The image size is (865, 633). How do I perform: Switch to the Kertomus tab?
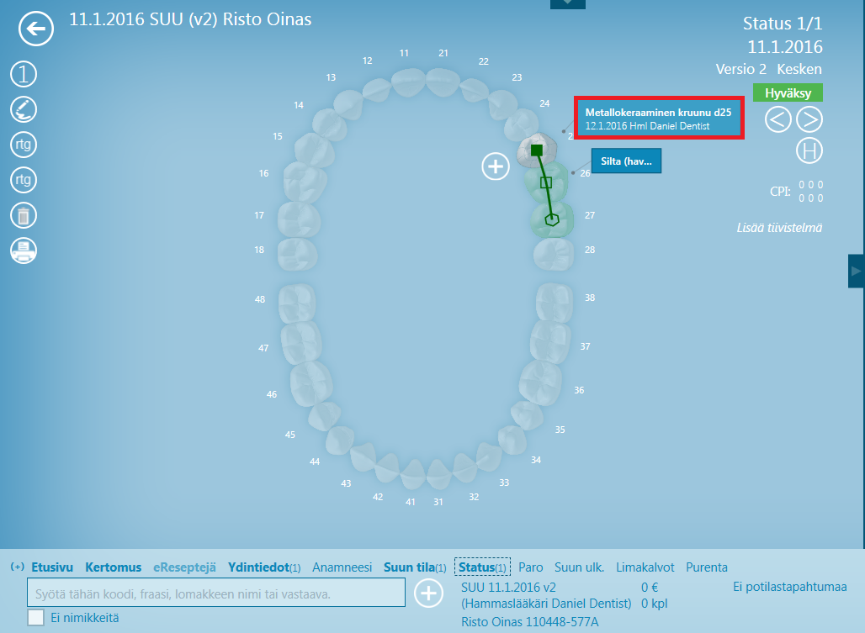[113, 567]
